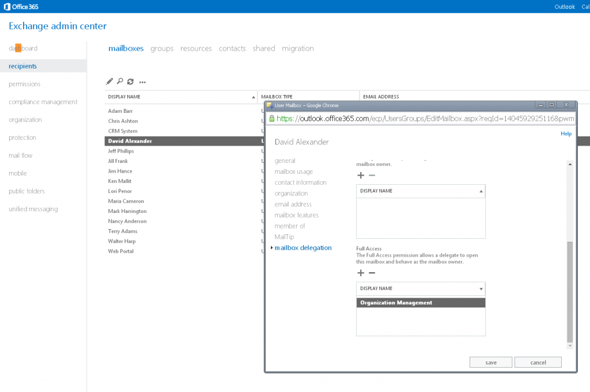Sort Full Access list by Display Name arrow
Viewport: 590px width, 392px height.
[x=481, y=289]
